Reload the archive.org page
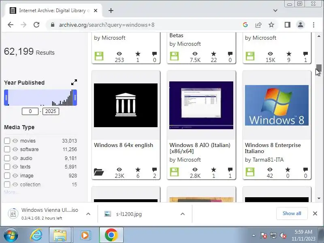The image size is (324, 243). coord(36,25)
